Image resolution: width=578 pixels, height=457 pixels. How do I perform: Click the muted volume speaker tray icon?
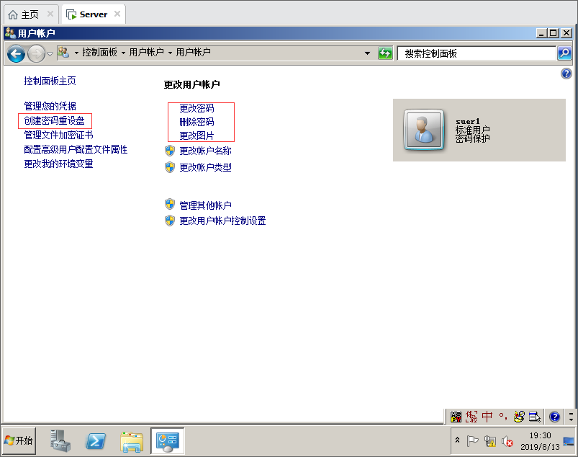click(507, 441)
